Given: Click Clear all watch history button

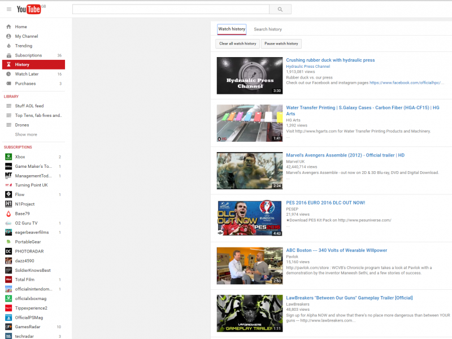Looking at the screenshot, I should click(x=237, y=44).
